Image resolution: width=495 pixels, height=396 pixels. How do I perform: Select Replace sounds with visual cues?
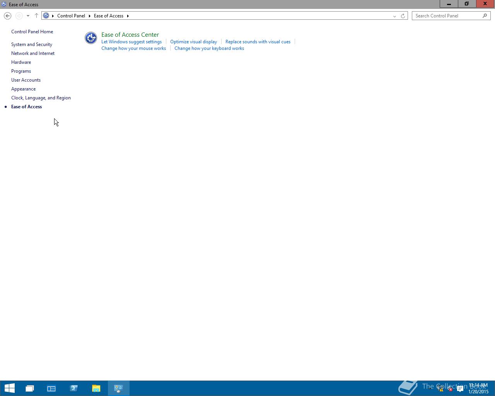pos(258,42)
